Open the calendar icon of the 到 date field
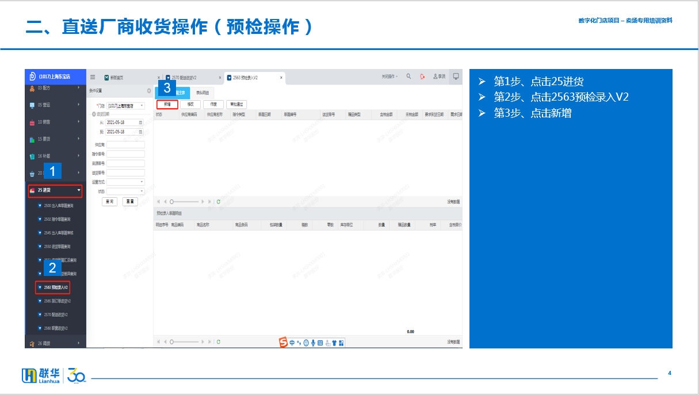 [141, 132]
